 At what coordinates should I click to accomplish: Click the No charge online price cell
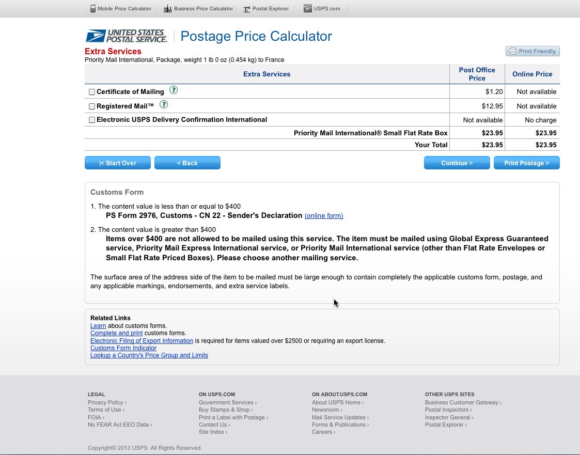click(540, 120)
